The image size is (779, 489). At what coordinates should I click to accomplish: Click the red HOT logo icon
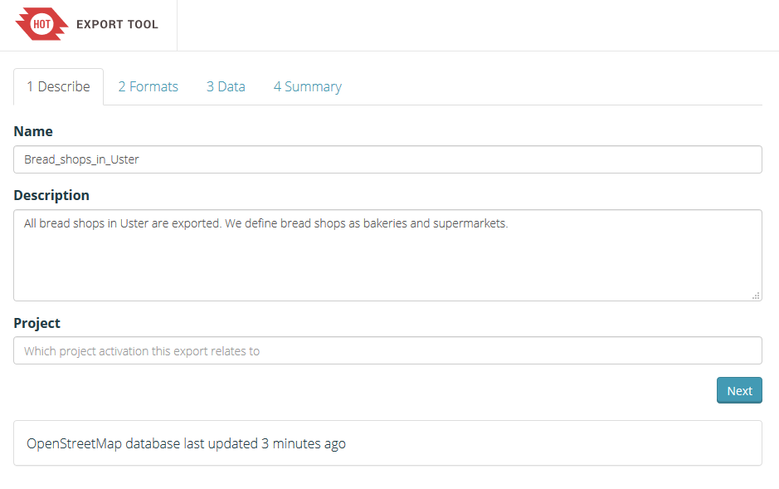(41, 24)
